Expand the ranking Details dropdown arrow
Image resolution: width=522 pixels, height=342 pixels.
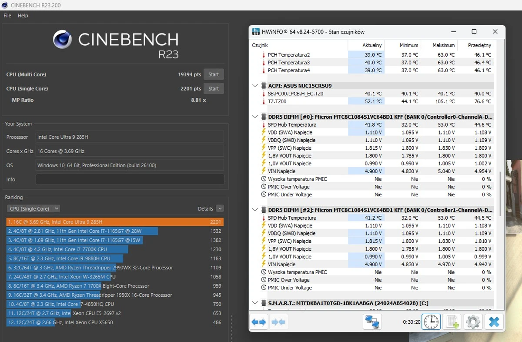pos(220,208)
